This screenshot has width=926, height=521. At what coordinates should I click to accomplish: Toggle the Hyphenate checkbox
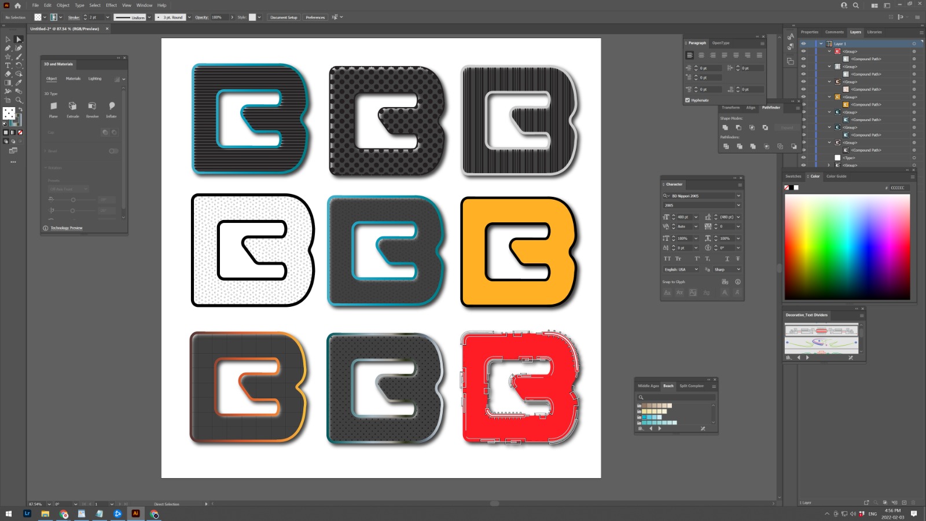[x=688, y=100]
